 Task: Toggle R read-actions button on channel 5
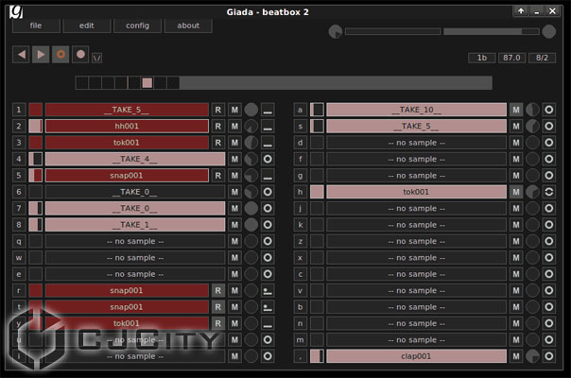[217, 176]
